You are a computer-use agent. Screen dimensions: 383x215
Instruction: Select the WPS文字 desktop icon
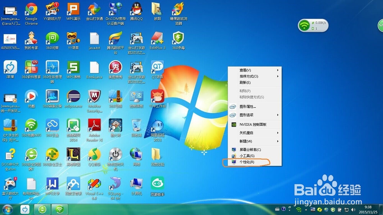(52, 186)
